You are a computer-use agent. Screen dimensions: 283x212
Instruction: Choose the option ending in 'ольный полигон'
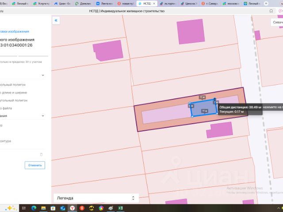point(13,85)
